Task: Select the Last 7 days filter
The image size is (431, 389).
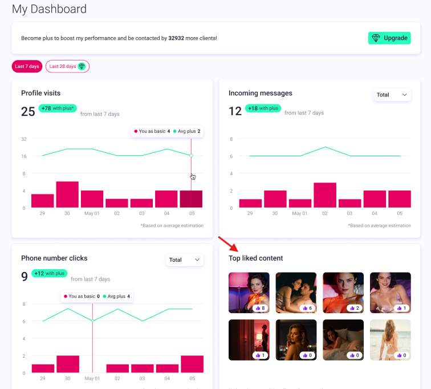Action: pos(27,66)
